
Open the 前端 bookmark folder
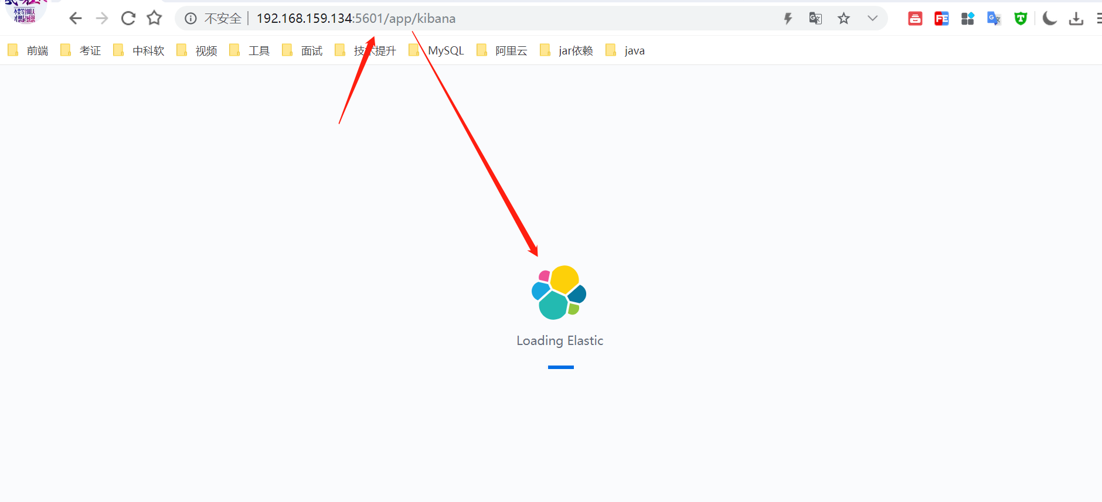28,51
